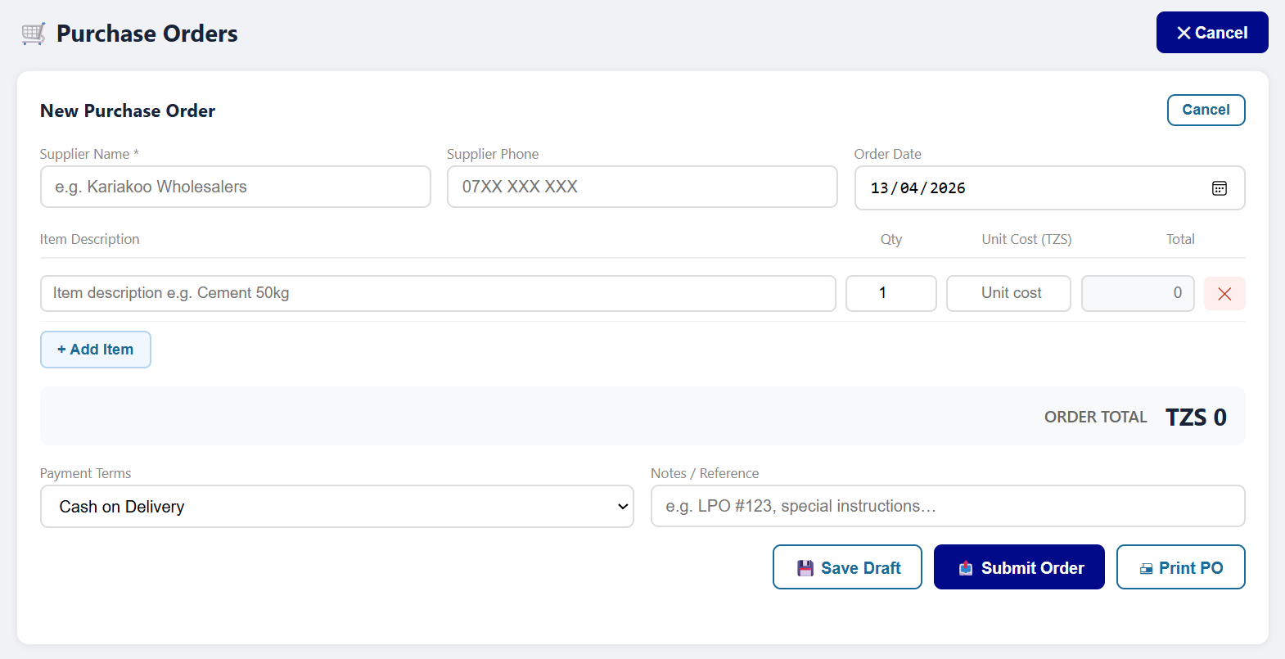Click the Item description text box

click(x=437, y=293)
